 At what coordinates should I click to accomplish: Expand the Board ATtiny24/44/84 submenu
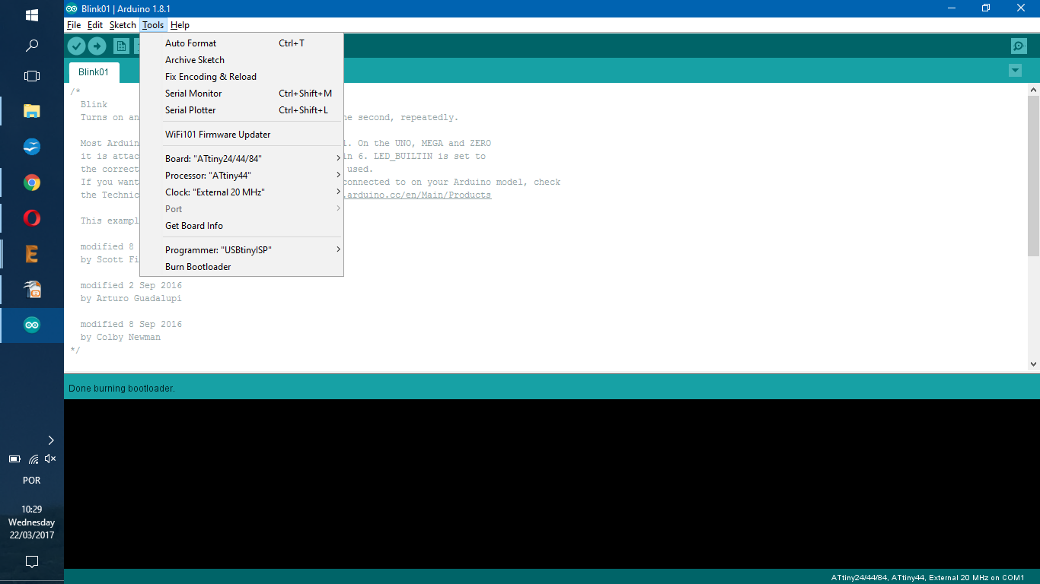(x=241, y=159)
